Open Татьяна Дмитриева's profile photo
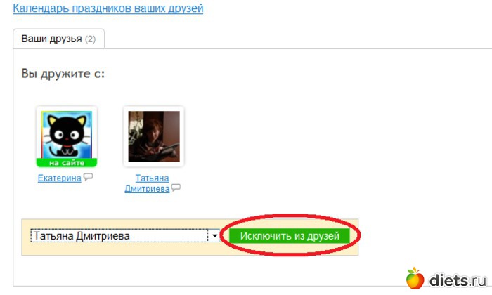The height and width of the screenshot is (295, 492). point(154,136)
